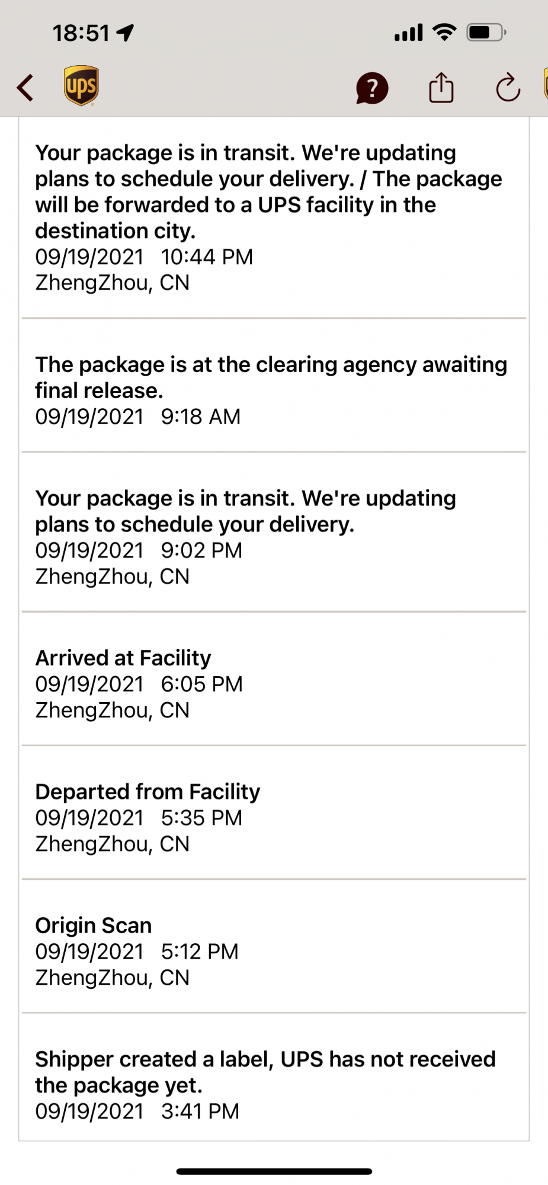
Task: Open the UPS shield logo home
Action: click(81, 86)
